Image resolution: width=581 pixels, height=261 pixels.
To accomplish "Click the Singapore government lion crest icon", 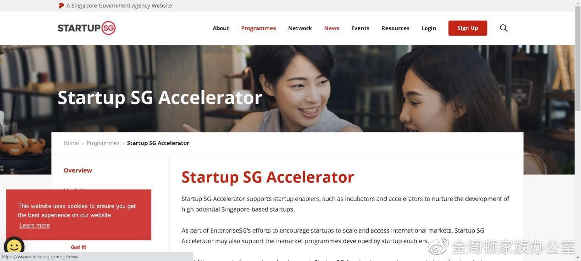I will (61, 5).
